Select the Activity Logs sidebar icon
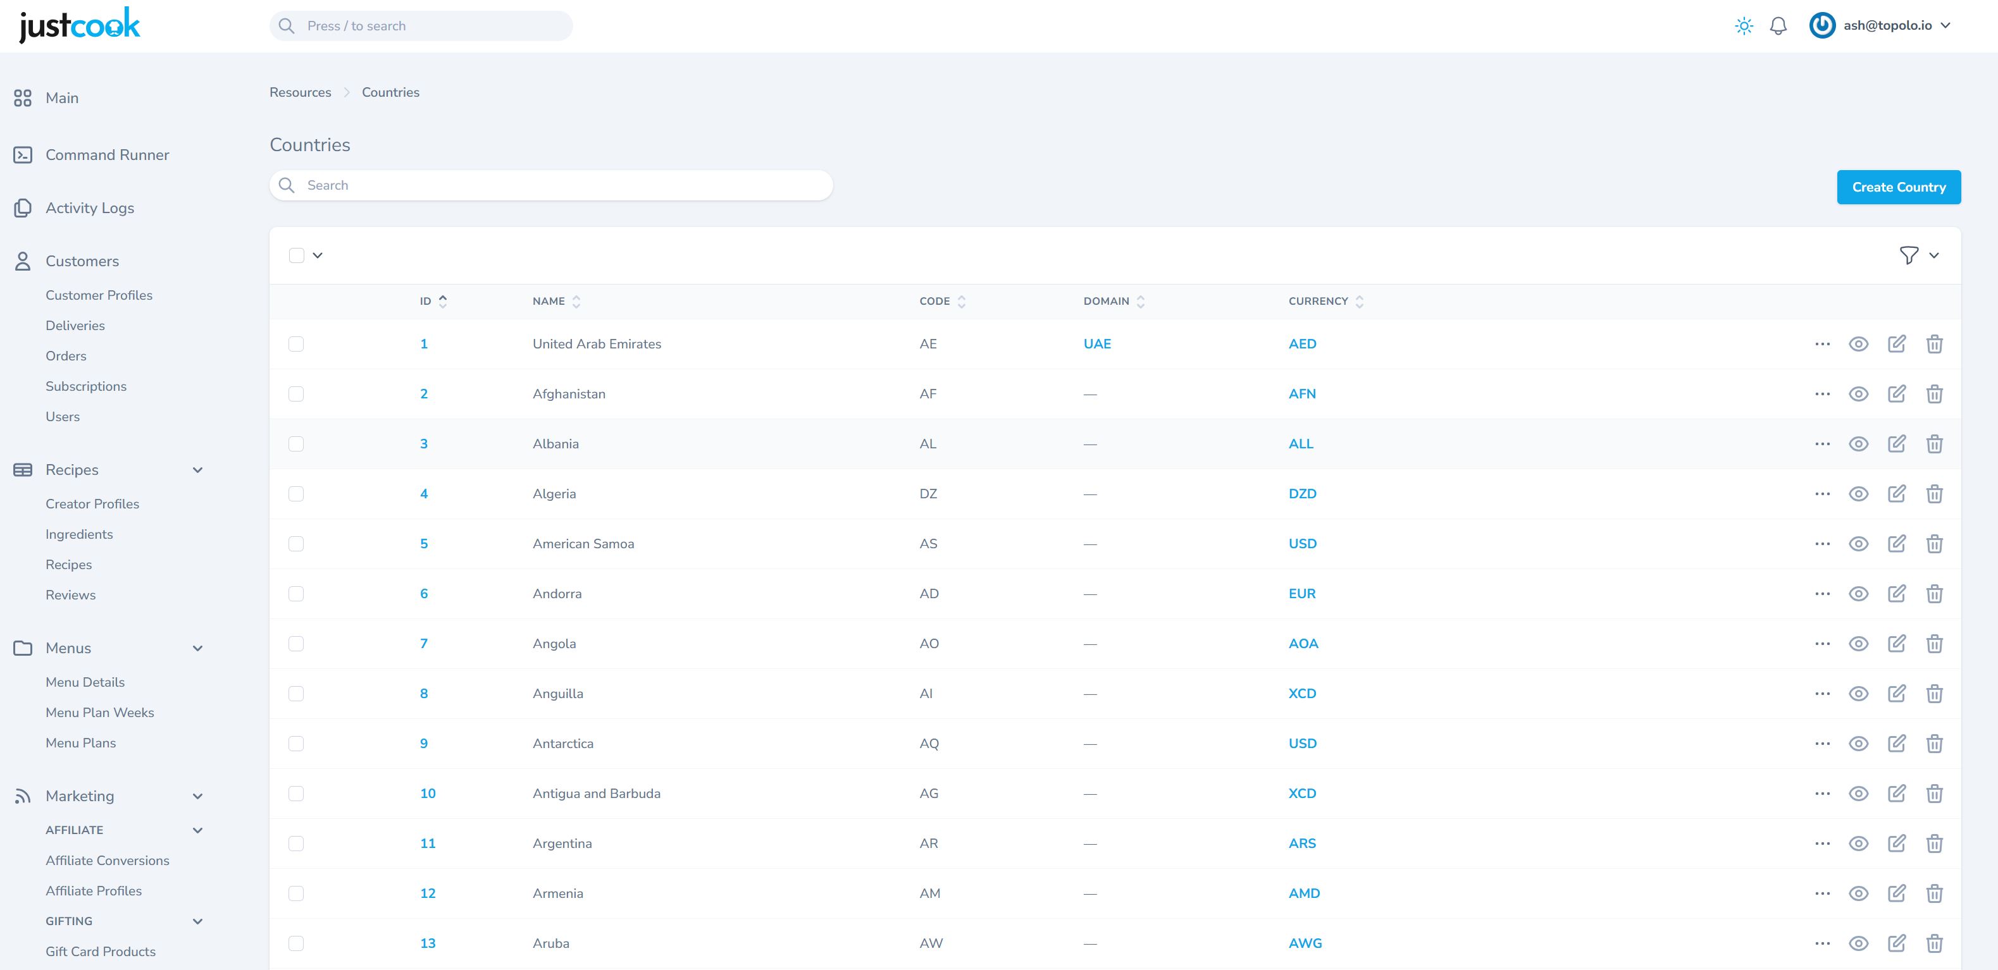Image resolution: width=1998 pixels, height=970 pixels. tap(23, 207)
